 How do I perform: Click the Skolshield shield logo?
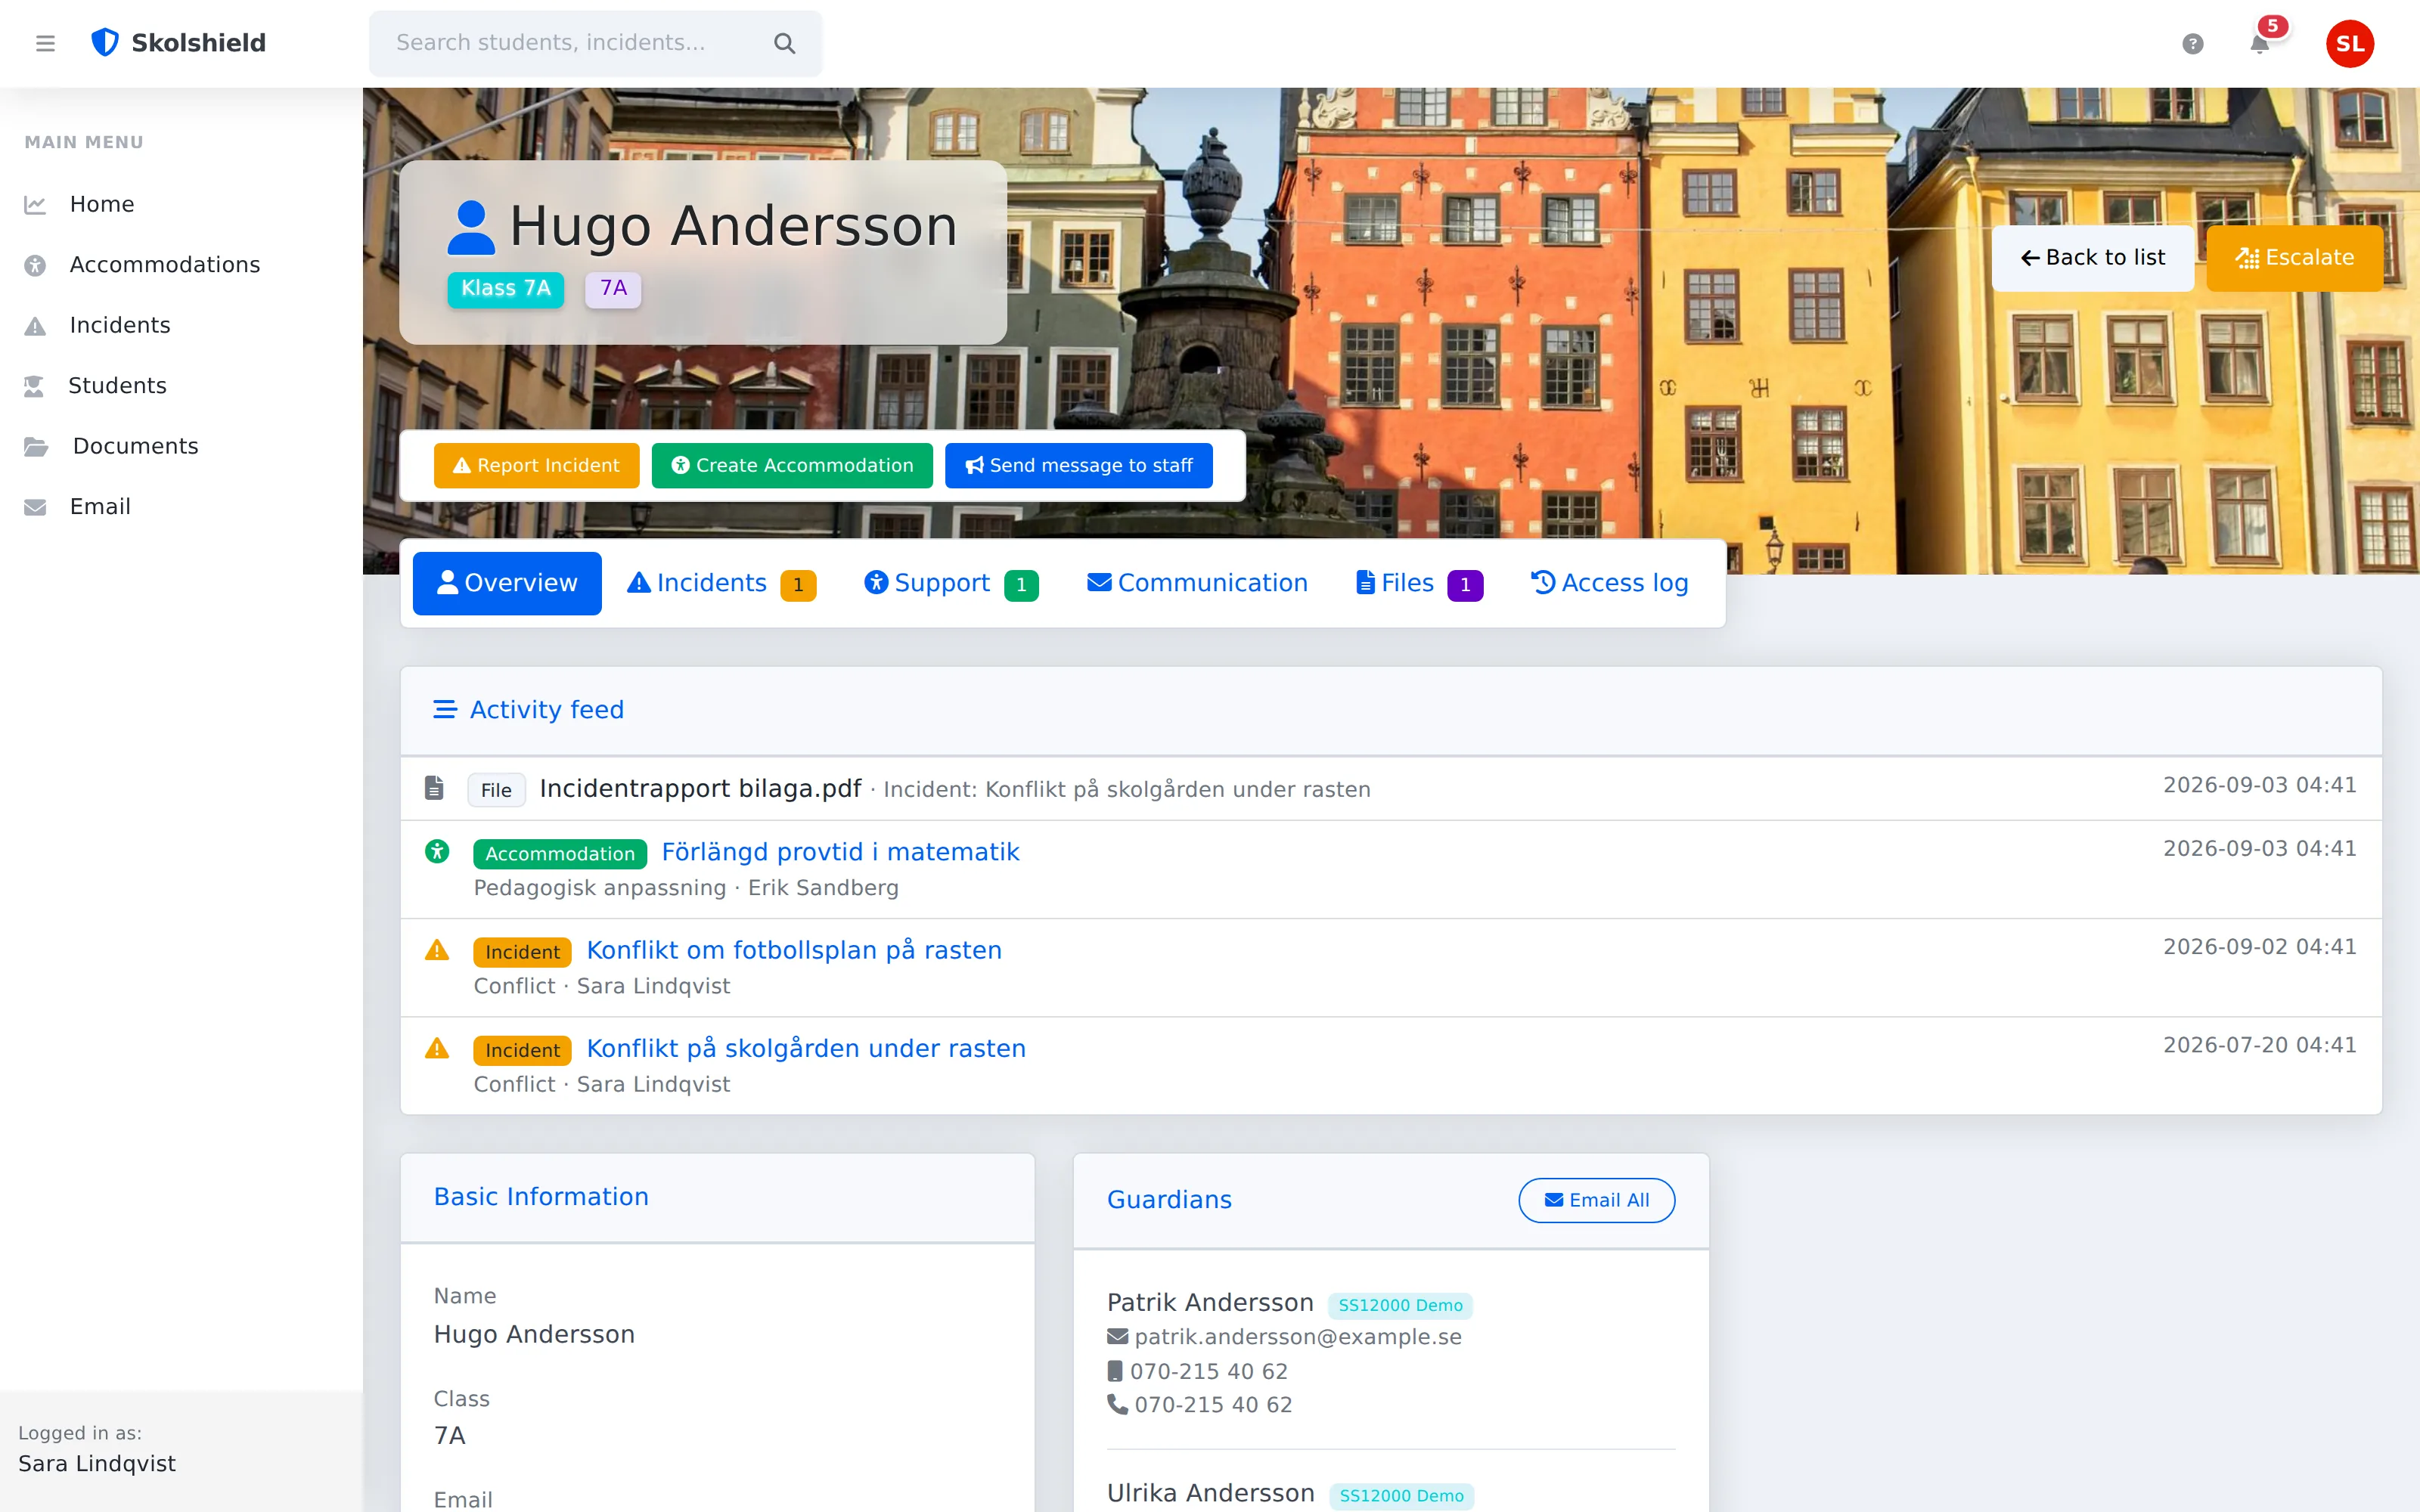[x=105, y=43]
